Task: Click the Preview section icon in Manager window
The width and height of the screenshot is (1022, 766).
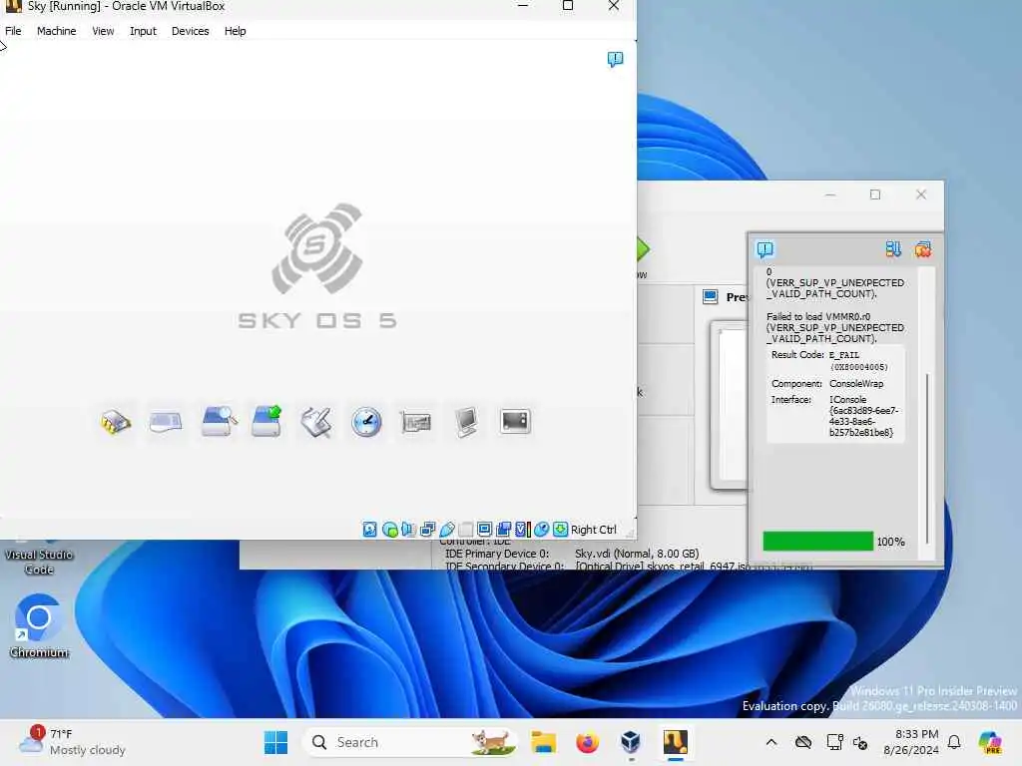Action: point(710,297)
